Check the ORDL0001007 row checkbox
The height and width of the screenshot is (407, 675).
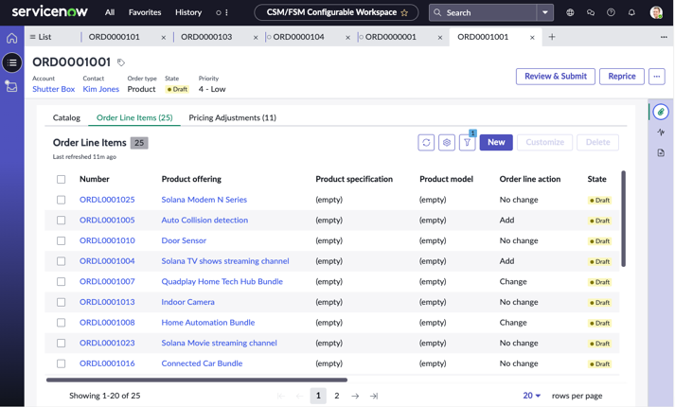62,282
